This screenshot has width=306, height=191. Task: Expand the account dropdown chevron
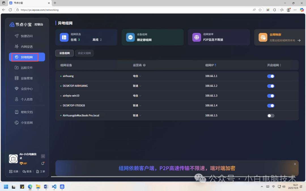click(x=43, y=156)
